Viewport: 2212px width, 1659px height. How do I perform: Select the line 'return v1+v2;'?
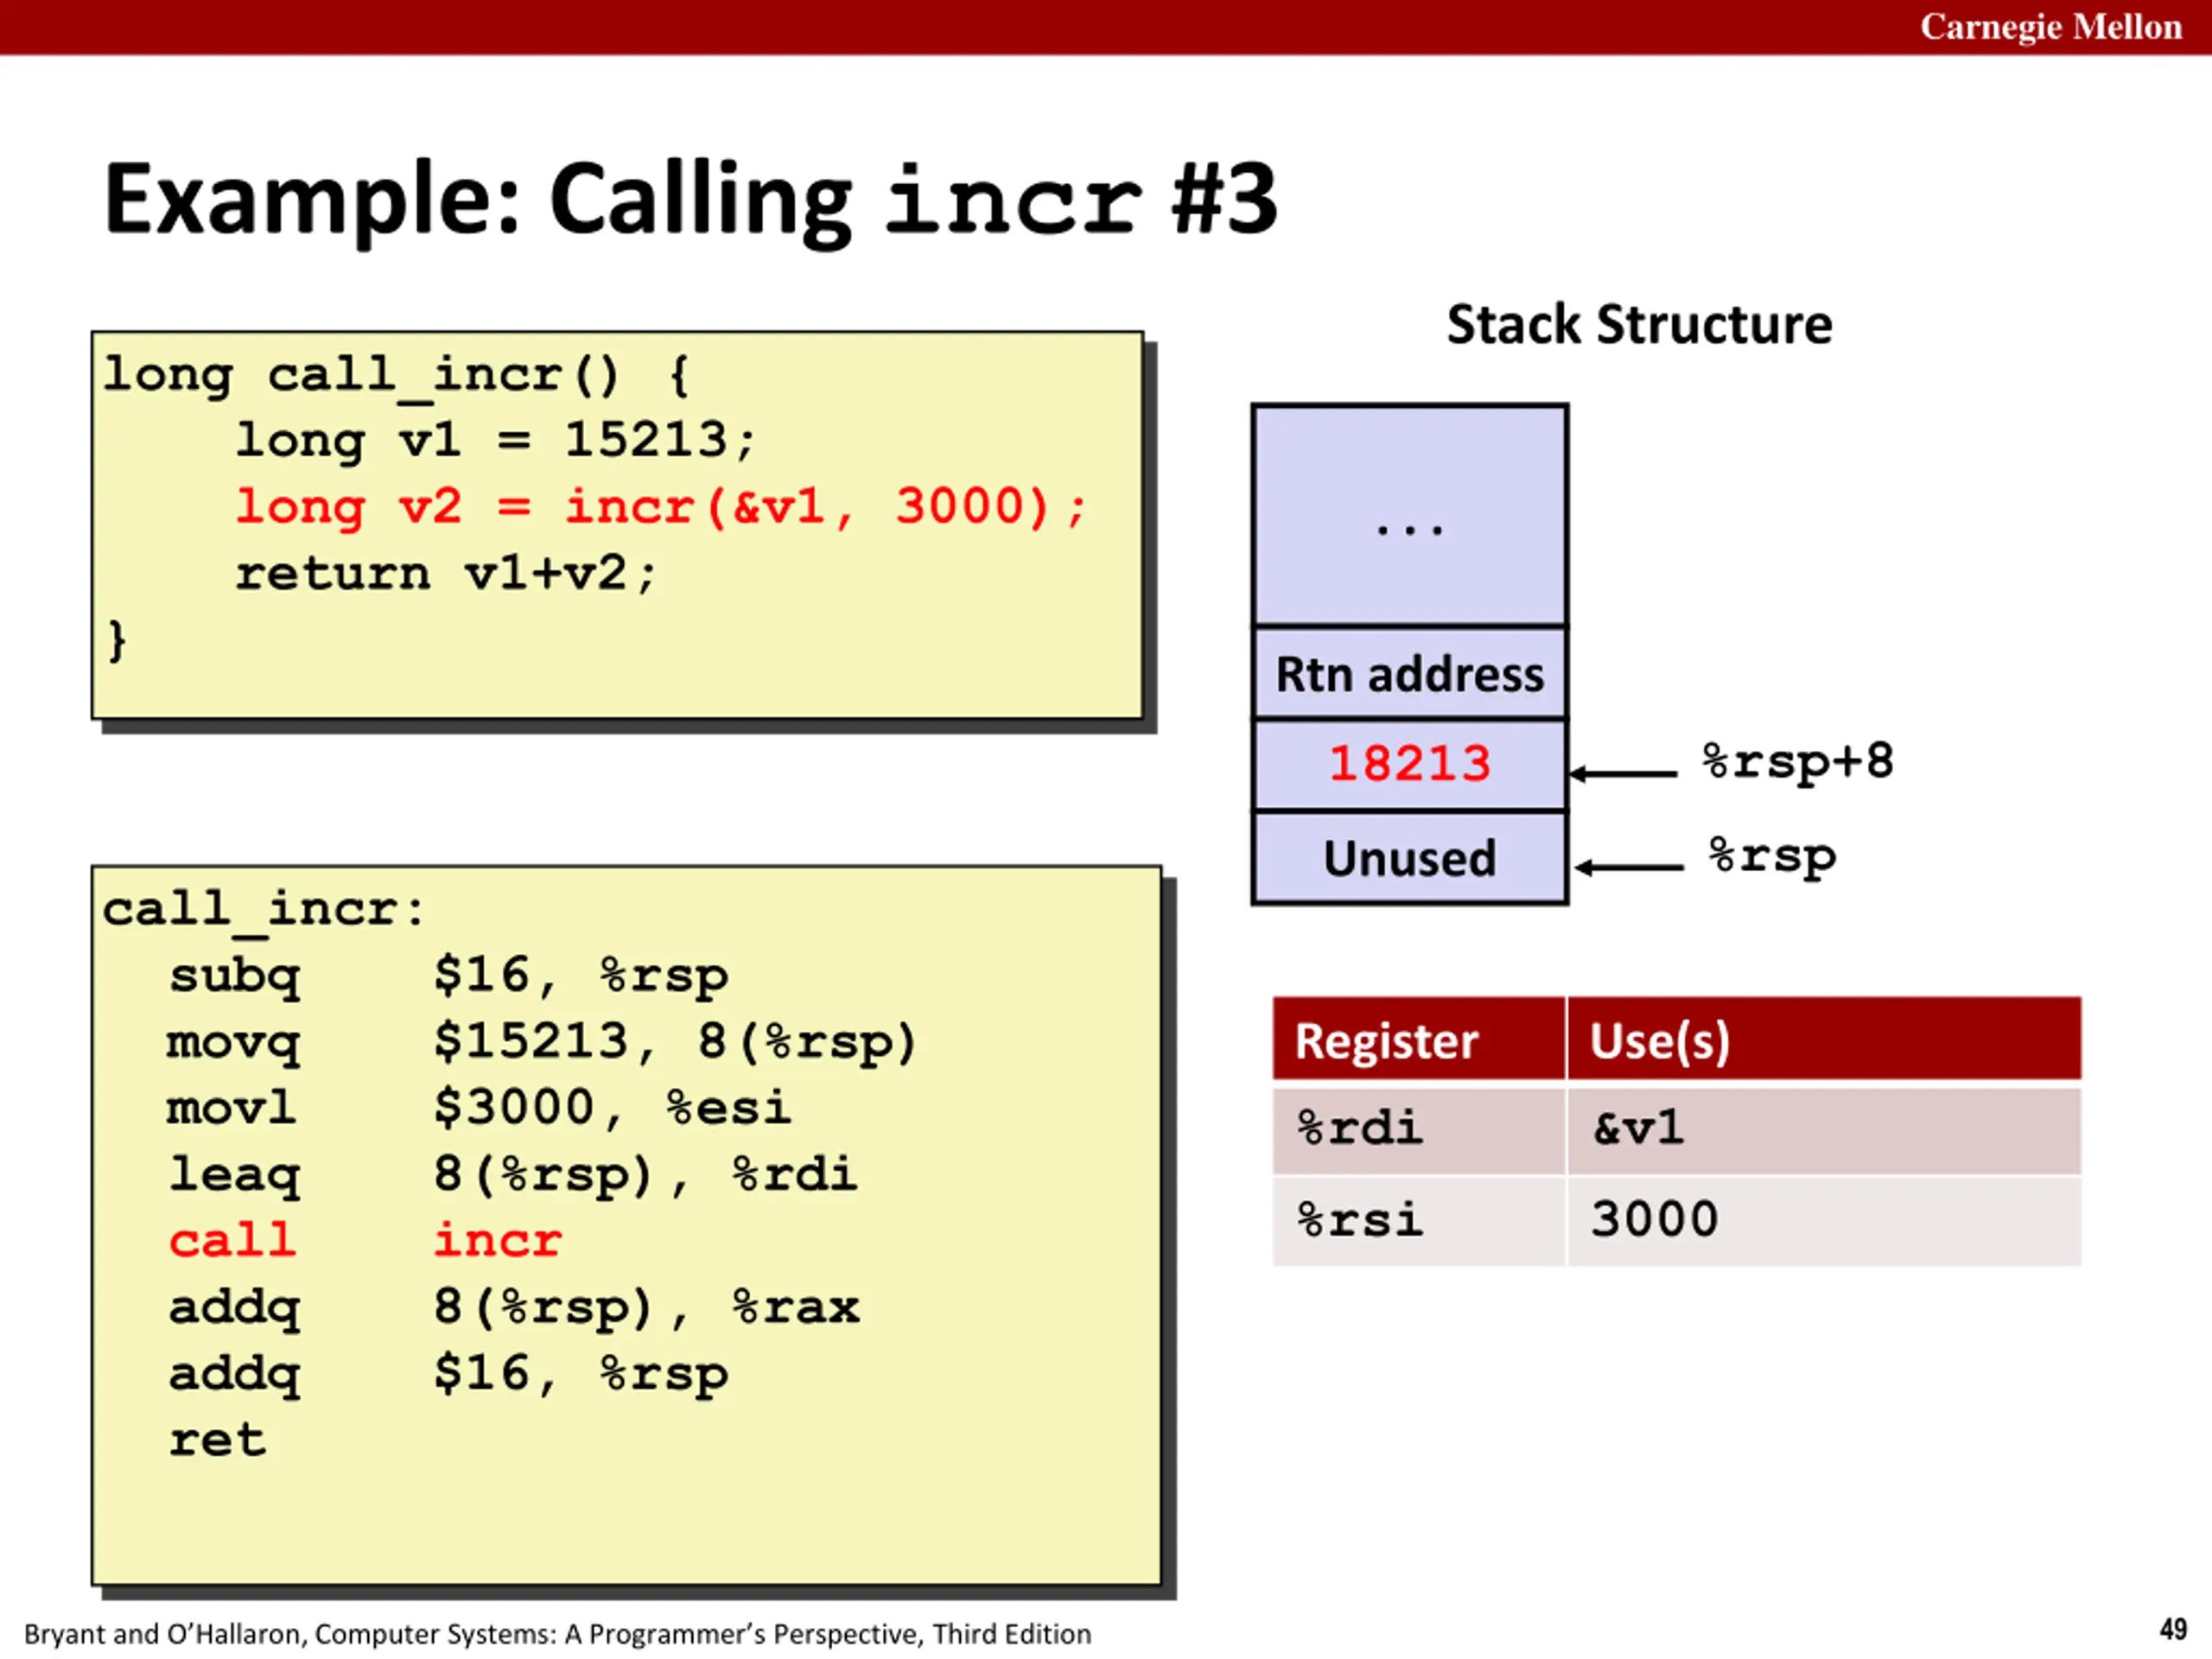tap(446, 574)
